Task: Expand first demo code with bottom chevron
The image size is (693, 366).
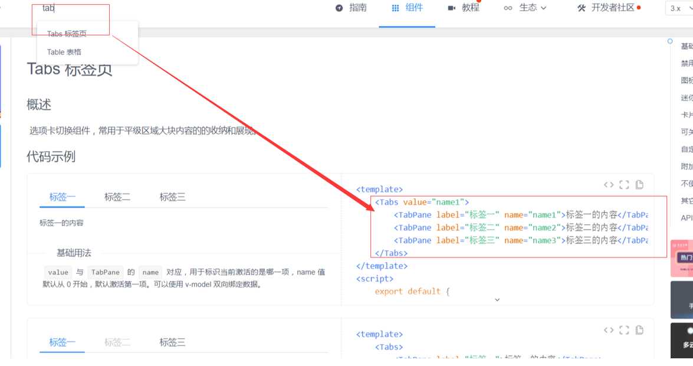Action: pyautogui.click(x=497, y=300)
